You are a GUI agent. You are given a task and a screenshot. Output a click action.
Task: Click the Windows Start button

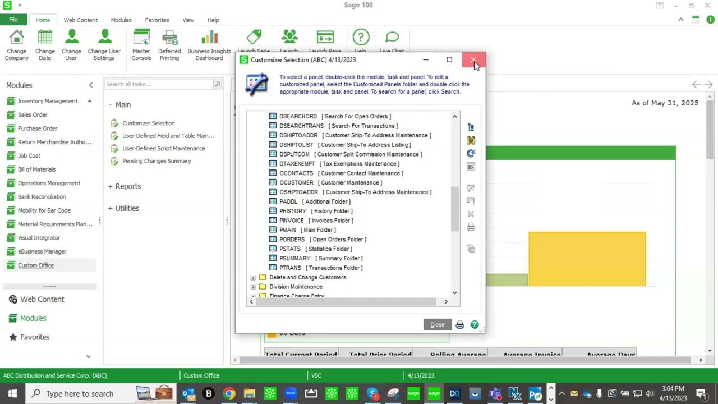pyautogui.click(x=12, y=393)
